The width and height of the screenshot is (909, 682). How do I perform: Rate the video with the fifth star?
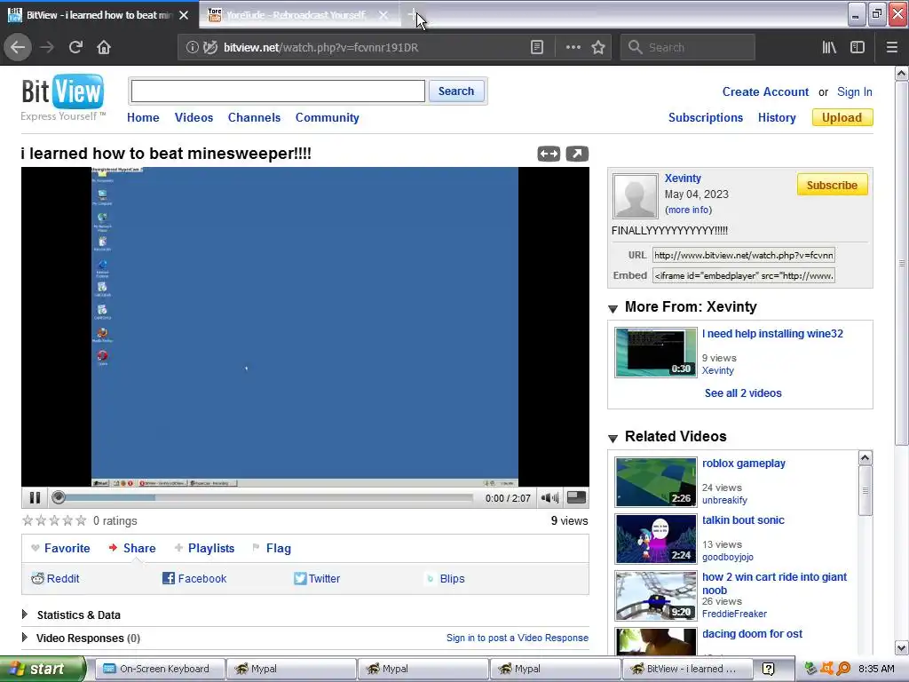coord(81,520)
